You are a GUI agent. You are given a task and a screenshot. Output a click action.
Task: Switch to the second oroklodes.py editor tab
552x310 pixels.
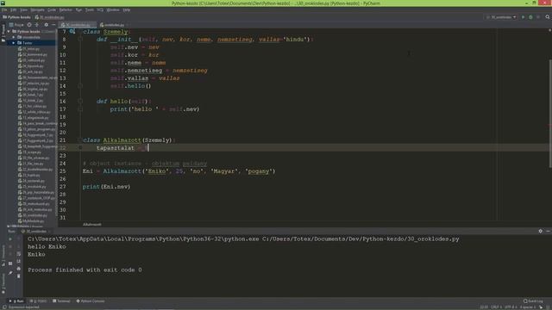coord(113,25)
